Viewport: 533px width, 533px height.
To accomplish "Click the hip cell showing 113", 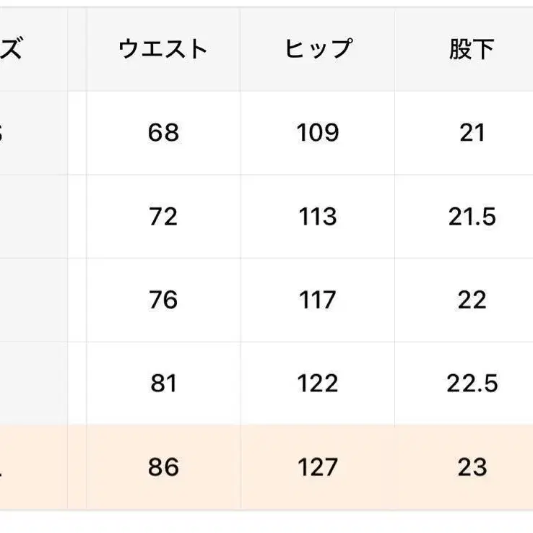I will [318, 217].
